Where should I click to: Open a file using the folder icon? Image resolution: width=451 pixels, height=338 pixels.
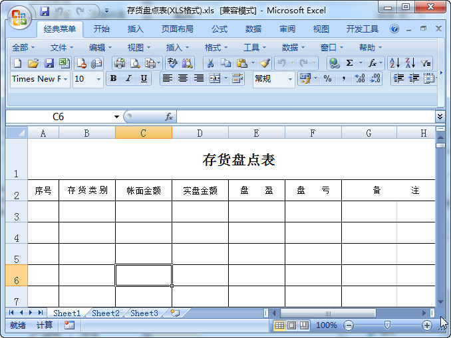pos(33,63)
